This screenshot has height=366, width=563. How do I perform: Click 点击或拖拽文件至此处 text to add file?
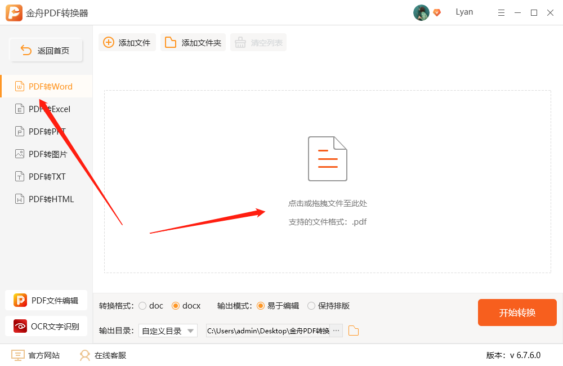click(x=328, y=203)
